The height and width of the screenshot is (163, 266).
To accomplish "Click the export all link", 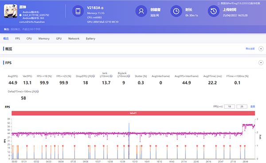I will pos(250,49).
